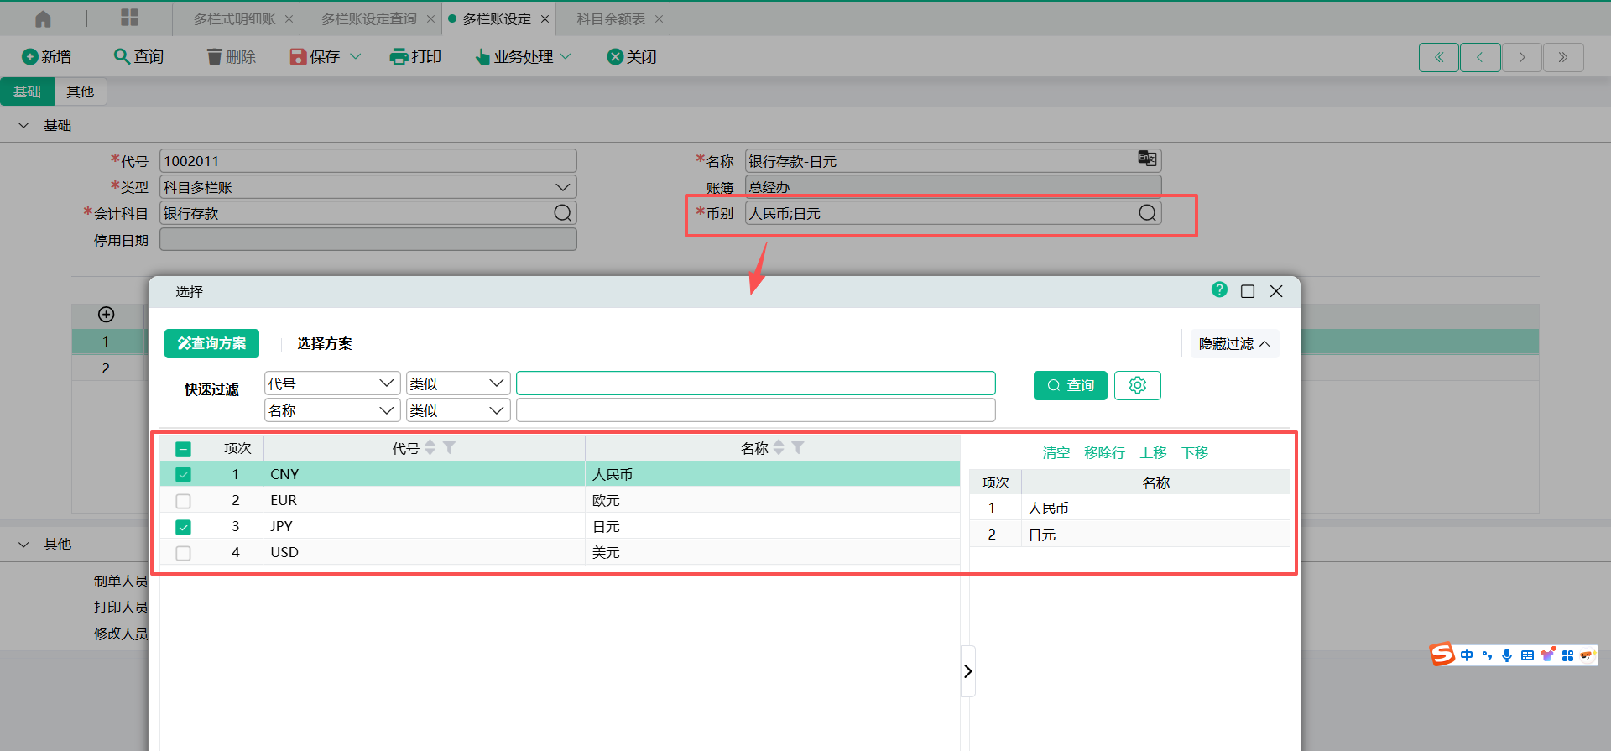Click the filter funnel icon in 代号 column
1611x751 pixels.
click(x=450, y=448)
